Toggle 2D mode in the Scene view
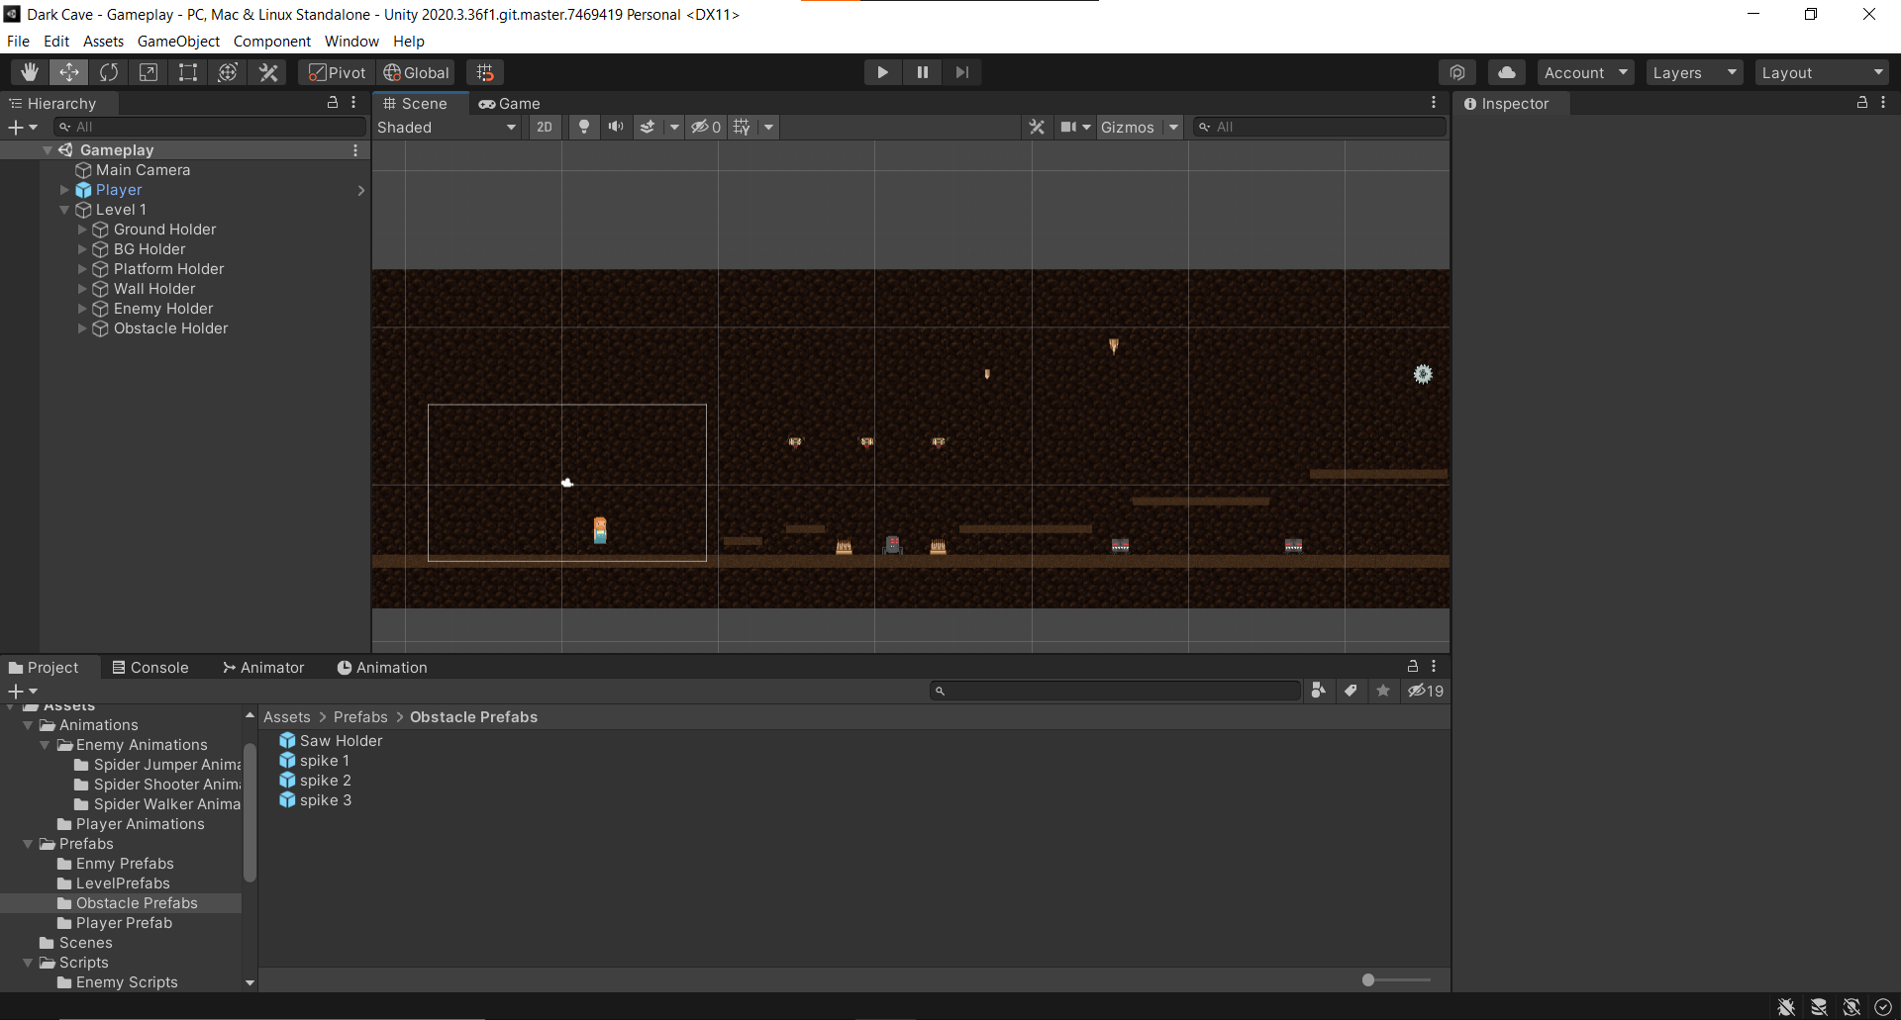1901x1020 pixels. click(x=545, y=127)
